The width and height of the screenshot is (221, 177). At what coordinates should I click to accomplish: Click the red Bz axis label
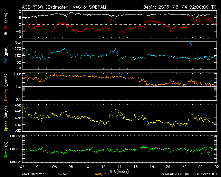tap(6, 27)
